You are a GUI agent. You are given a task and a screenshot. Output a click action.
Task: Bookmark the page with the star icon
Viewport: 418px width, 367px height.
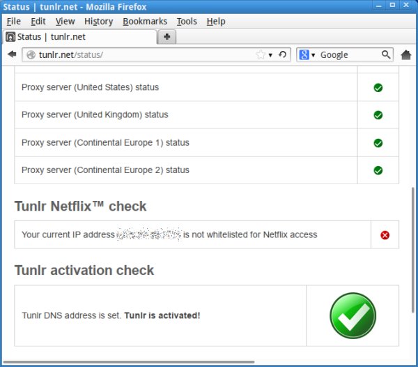(x=261, y=54)
